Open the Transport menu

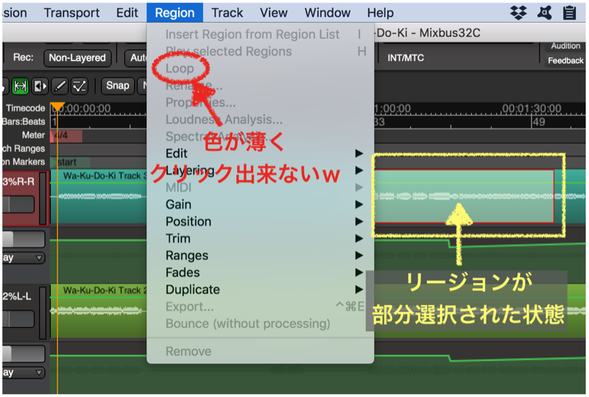click(x=71, y=13)
